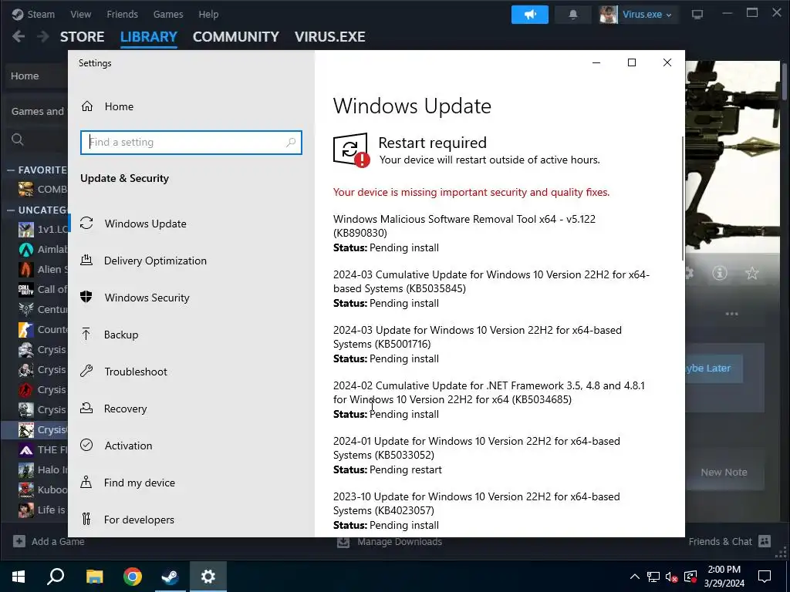Screen dimensions: 790x592
Task: Click the Find my device icon
Action: pos(86,483)
